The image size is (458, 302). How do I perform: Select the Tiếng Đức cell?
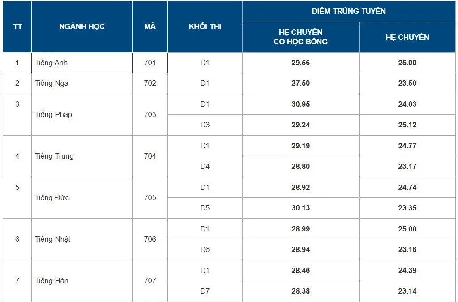82,197
